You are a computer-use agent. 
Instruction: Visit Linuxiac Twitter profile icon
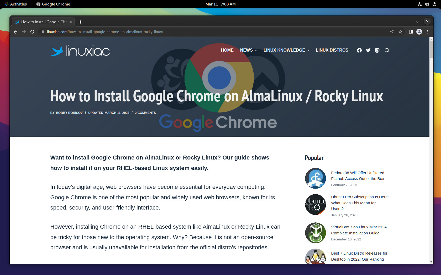pyautogui.click(x=368, y=50)
